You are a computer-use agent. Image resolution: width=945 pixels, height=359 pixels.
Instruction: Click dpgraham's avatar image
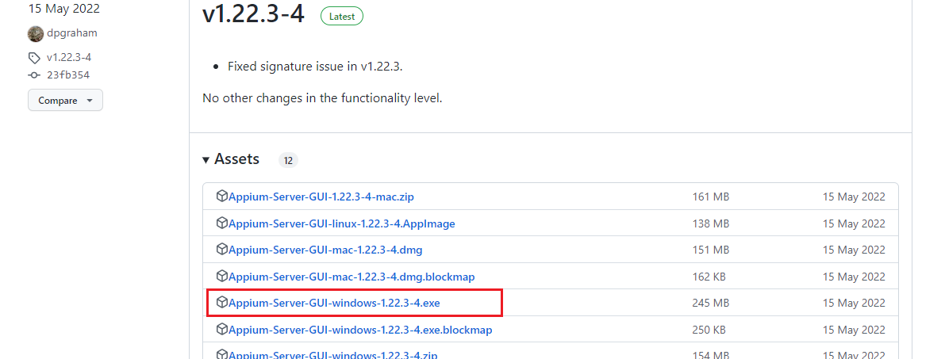[36, 33]
